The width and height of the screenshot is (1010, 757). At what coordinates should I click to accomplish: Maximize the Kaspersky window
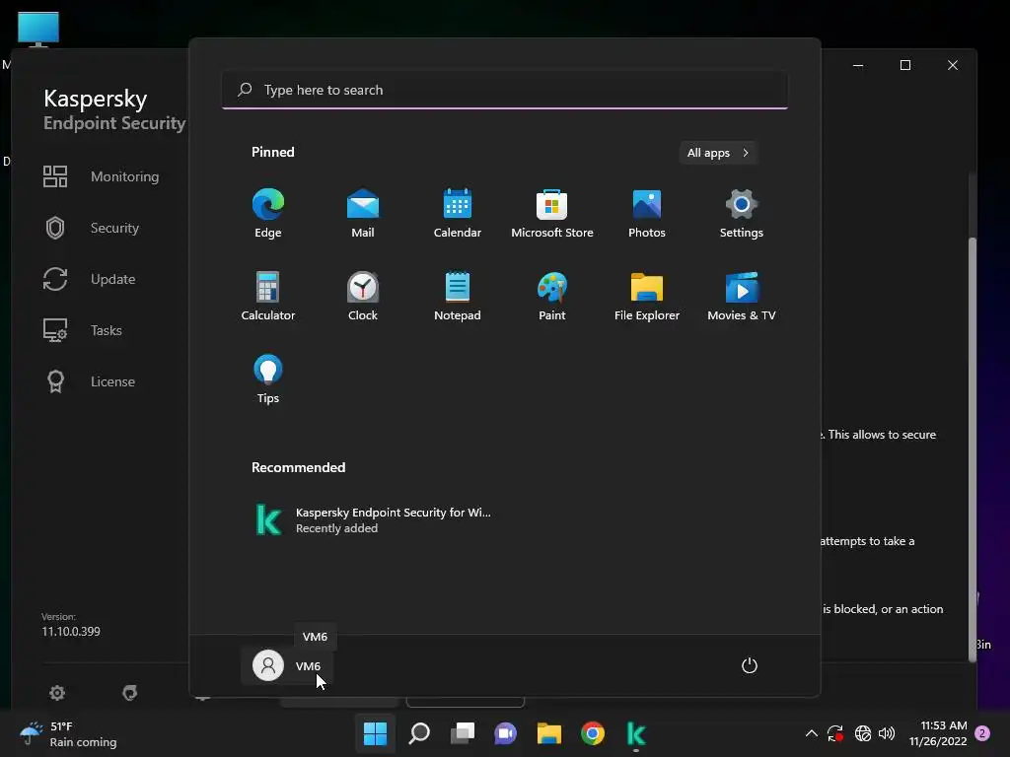[905, 65]
